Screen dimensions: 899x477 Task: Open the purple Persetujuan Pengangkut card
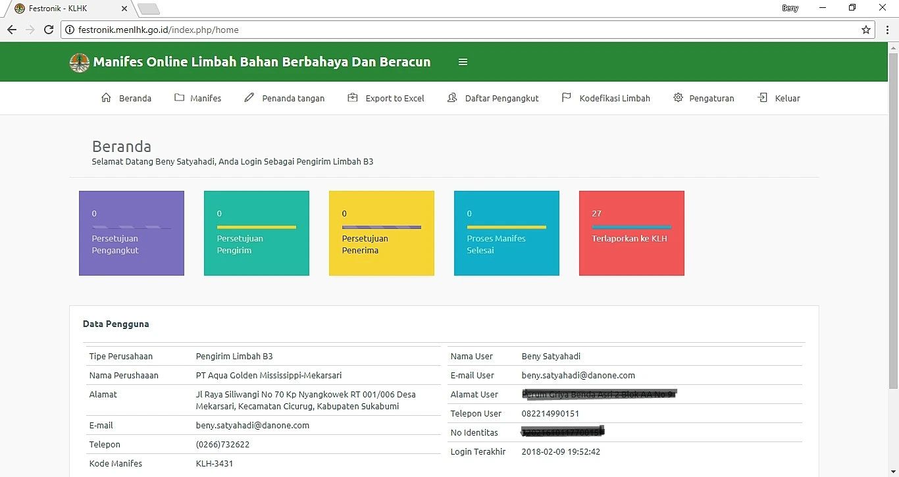coord(132,233)
